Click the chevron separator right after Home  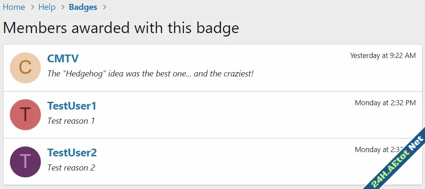point(31,7)
